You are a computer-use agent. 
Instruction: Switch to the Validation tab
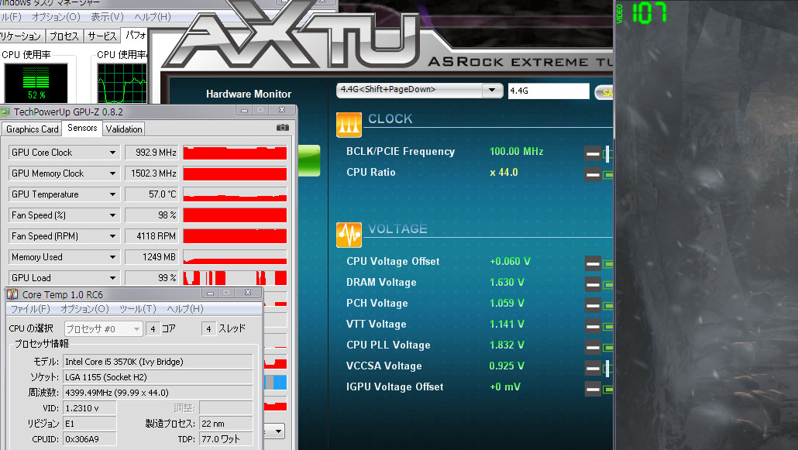tap(124, 129)
